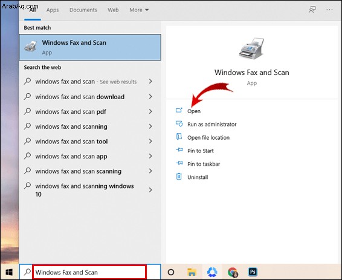Switch to the Documents tab
The width and height of the screenshot is (342, 280).
83,10
